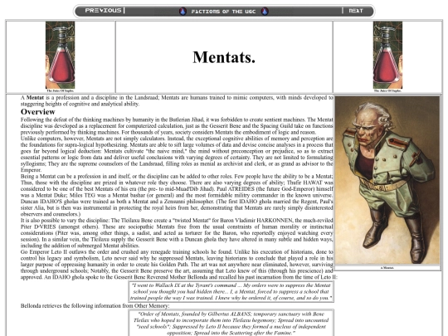This screenshot has width=448, height=336.
Task: Go to the NEXT page
Action: (356, 11)
